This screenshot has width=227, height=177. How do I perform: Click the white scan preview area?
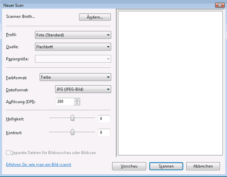pyautogui.click(x=170, y=83)
